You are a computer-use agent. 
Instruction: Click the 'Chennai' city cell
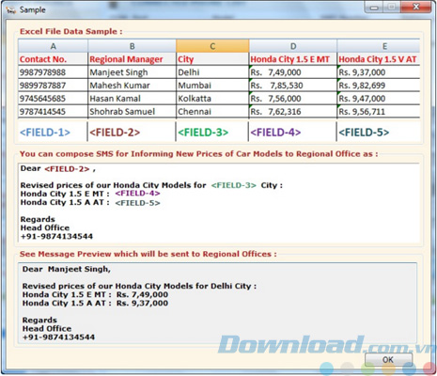click(x=212, y=112)
